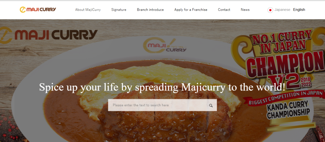Click the Biggest Competition in Japan ribbon
Image resolution: width=325 pixels, height=142 pixels.
click(x=285, y=98)
